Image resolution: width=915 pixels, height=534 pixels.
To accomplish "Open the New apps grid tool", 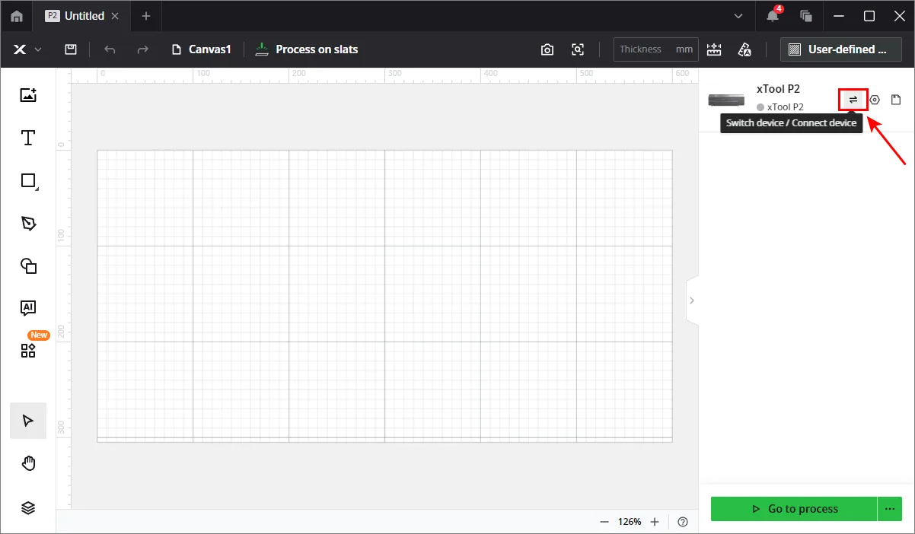I will click(28, 351).
